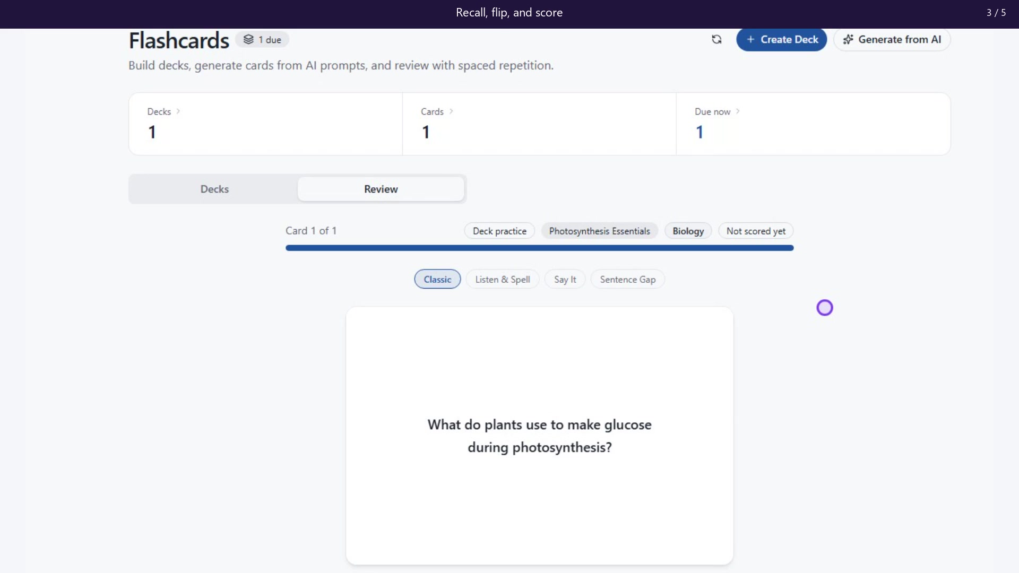
Task: Select Sentence Gap review mode
Action: tap(627, 279)
